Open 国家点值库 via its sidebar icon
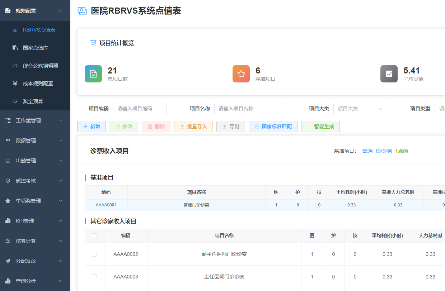Screen dimensions: 445x291 click(15, 47)
